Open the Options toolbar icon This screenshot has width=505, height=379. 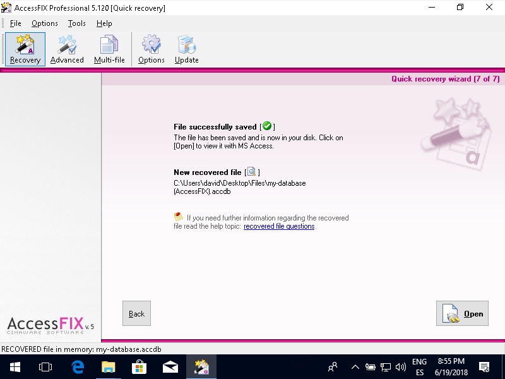point(151,49)
